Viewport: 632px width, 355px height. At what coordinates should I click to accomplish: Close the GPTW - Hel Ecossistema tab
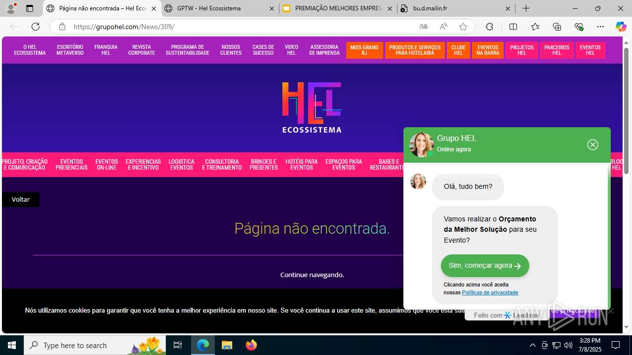pos(272,8)
